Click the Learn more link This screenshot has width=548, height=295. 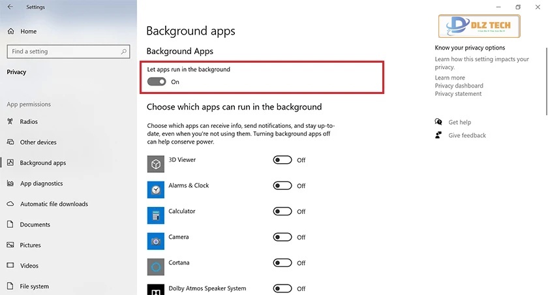(x=449, y=78)
